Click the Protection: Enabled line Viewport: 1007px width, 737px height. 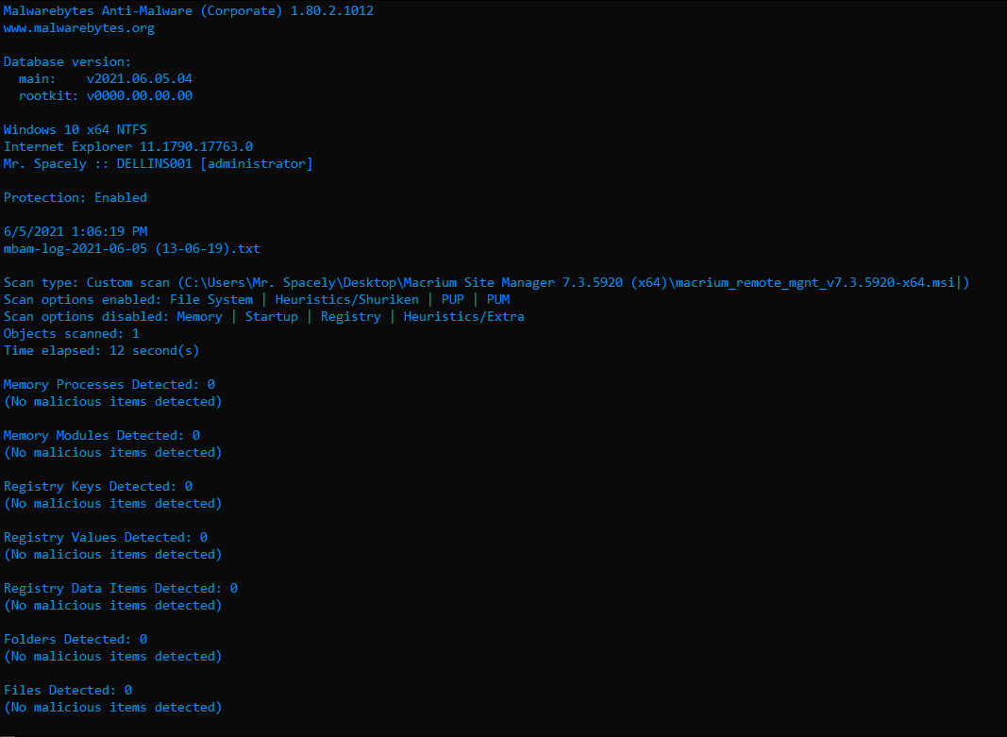[76, 198]
